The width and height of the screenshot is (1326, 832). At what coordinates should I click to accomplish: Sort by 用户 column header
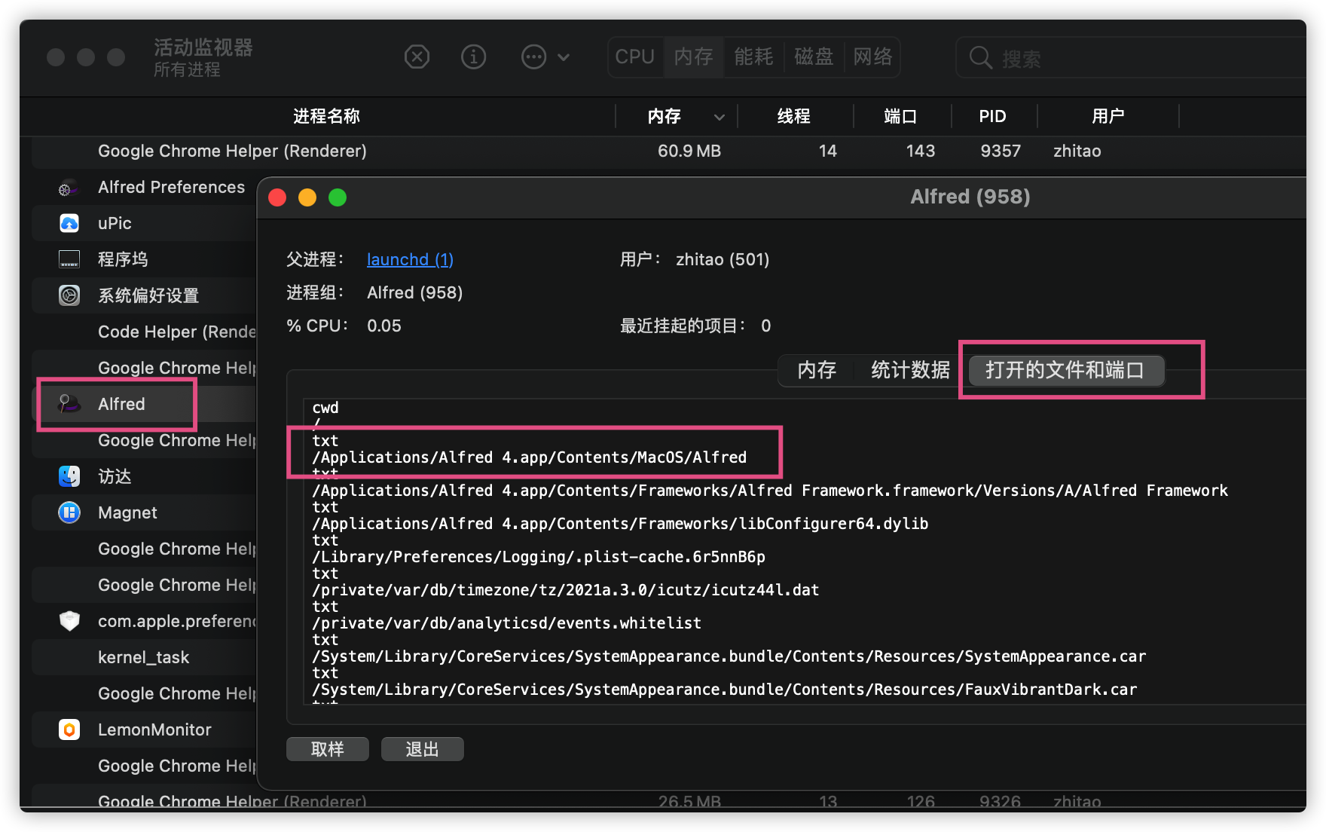tap(1108, 116)
